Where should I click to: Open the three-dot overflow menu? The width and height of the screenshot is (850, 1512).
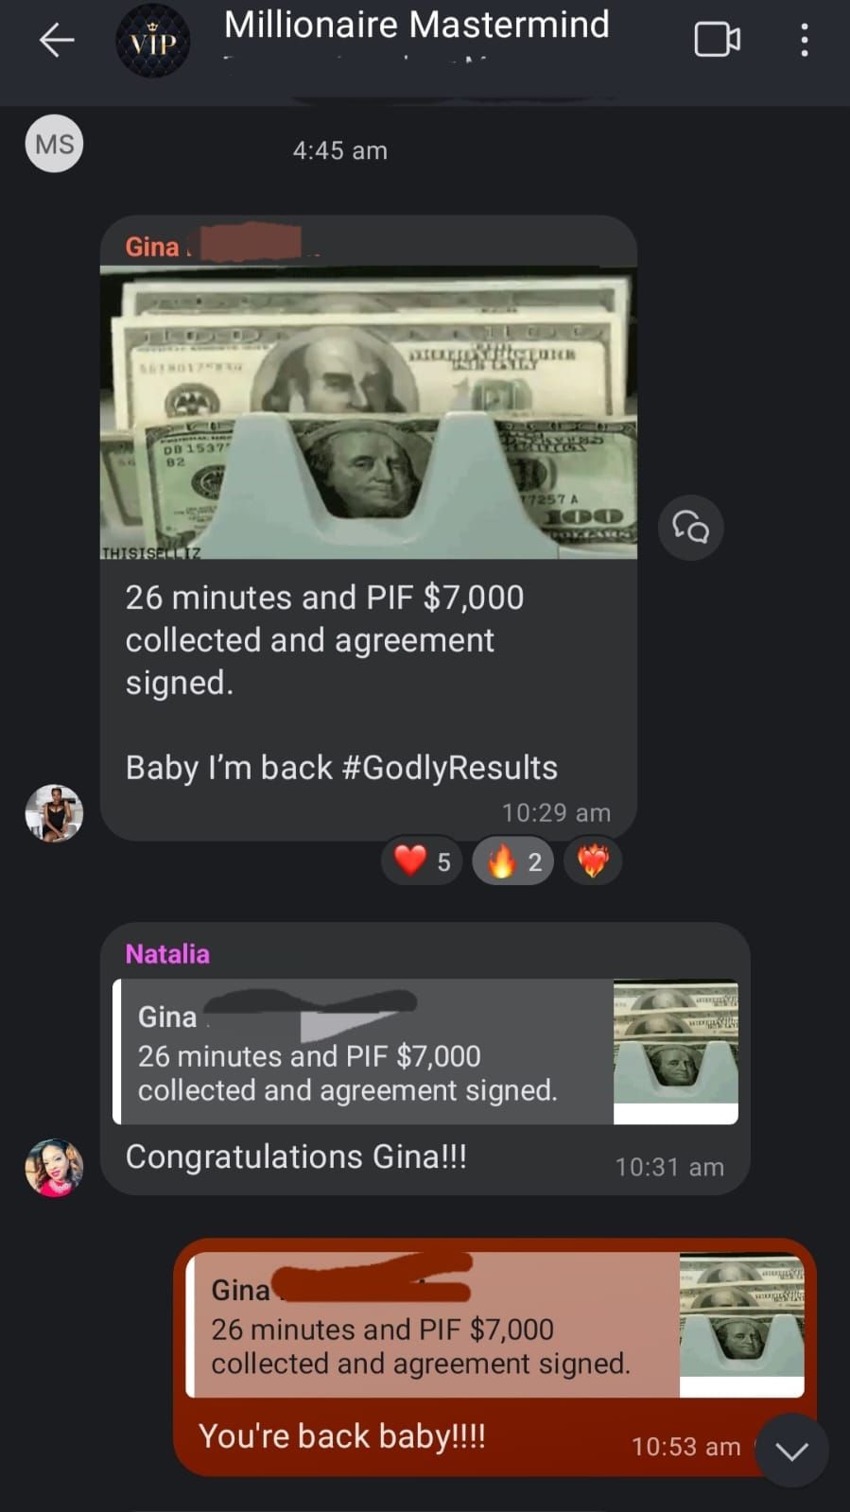[804, 40]
